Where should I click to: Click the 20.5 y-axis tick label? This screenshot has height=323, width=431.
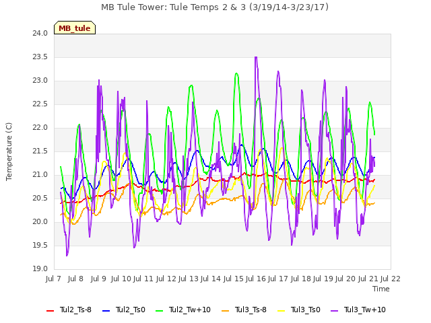(x=40, y=199)
